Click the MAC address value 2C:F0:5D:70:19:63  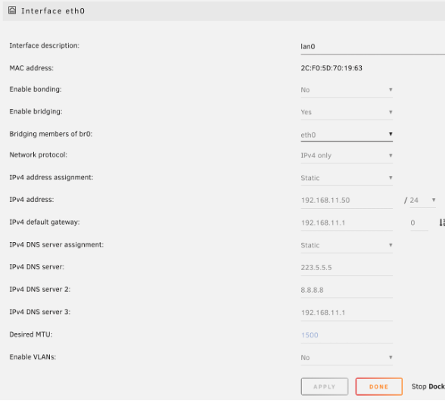(x=331, y=68)
